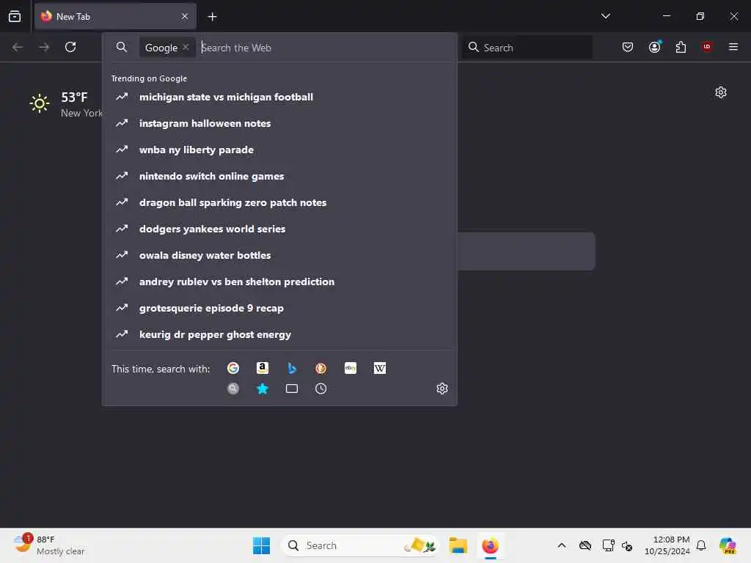Go forward to the next page
Viewport: 751px width, 563px height.
pos(44,47)
